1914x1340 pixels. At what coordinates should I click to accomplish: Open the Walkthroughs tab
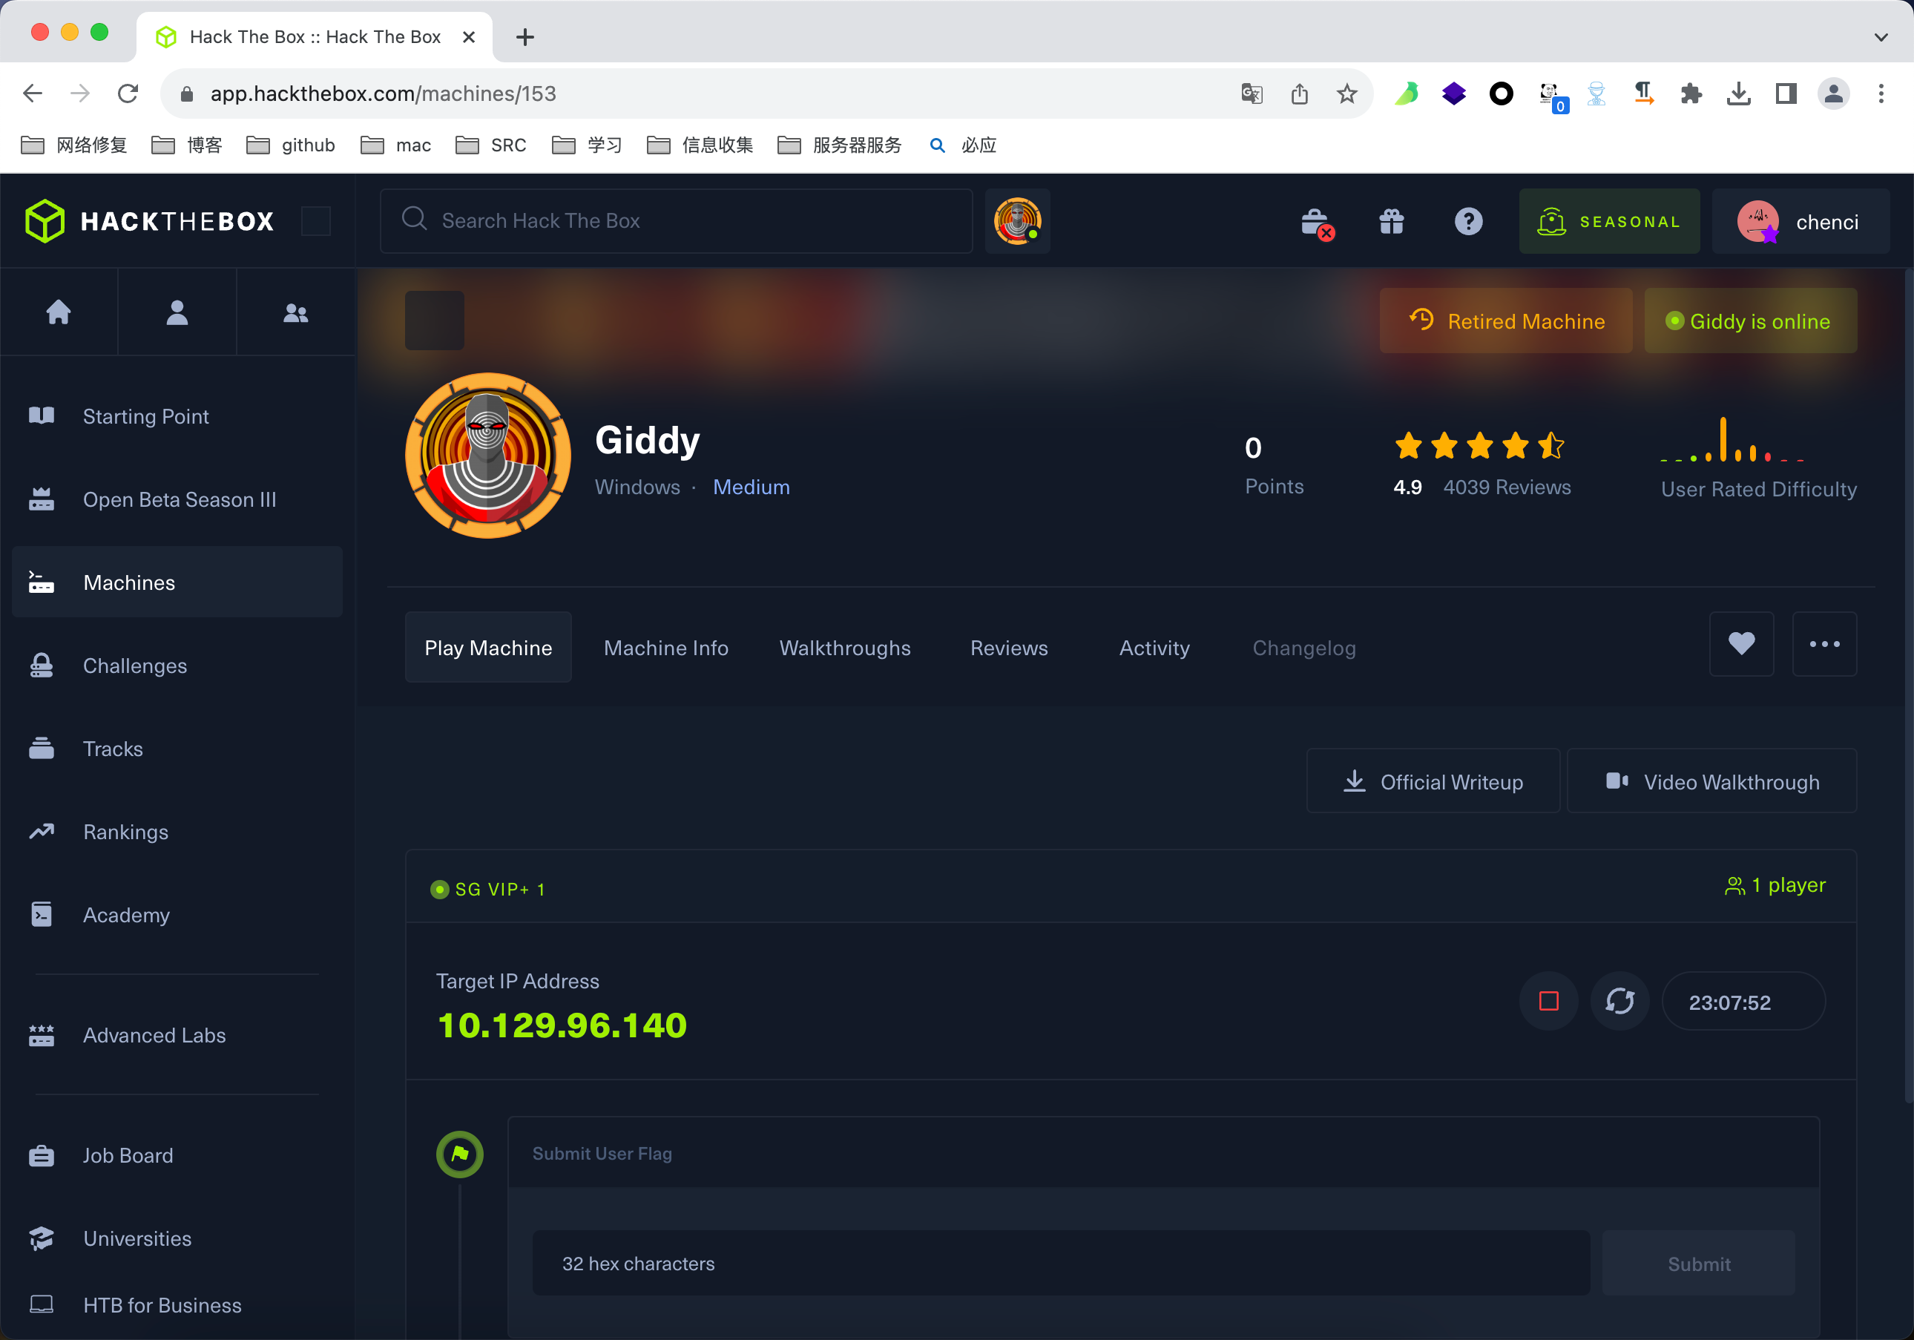click(844, 648)
